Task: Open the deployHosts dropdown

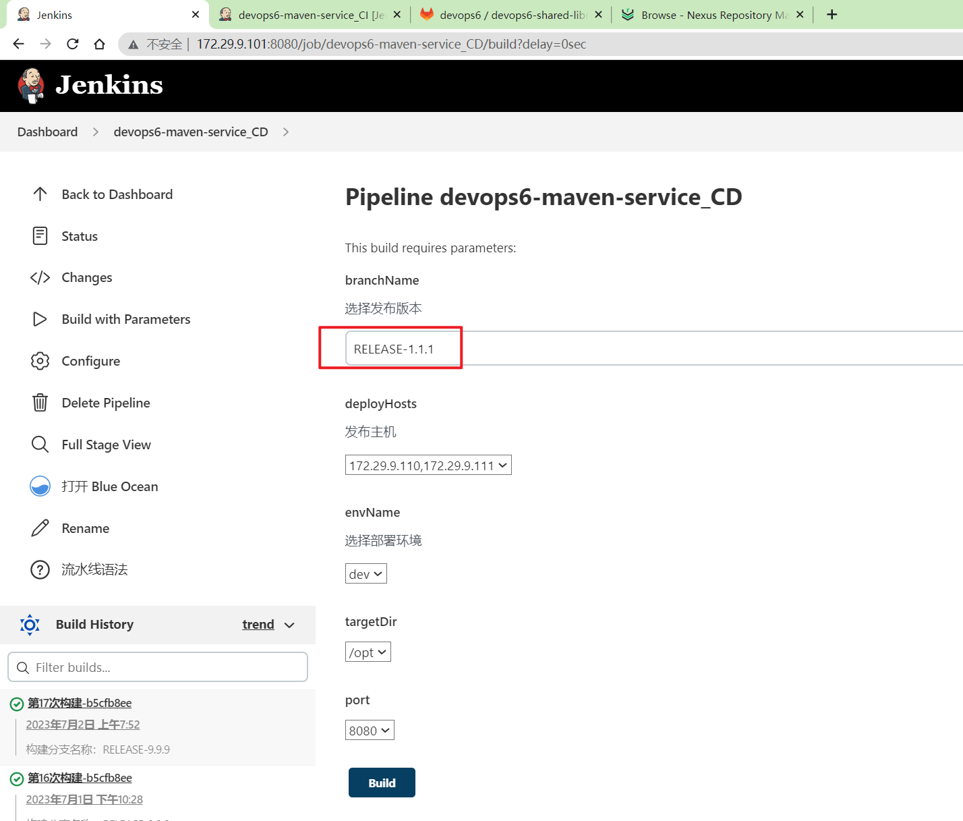Action: pyautogui.click(x=428, y=465)
